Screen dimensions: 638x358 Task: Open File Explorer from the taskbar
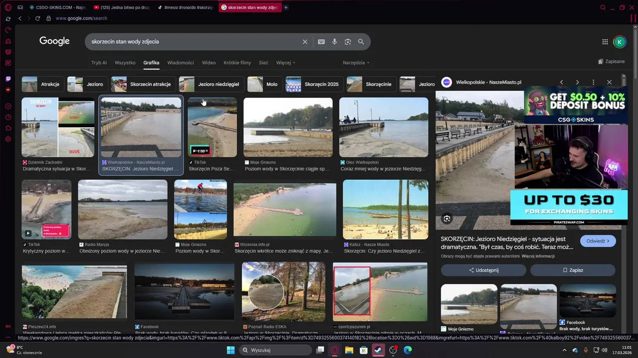pos(349,350)
